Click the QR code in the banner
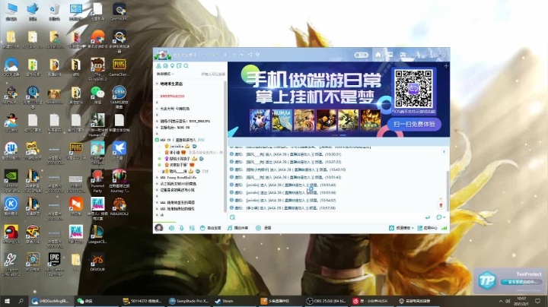Viewport: 548px width, 307px height. pos(413,89)
